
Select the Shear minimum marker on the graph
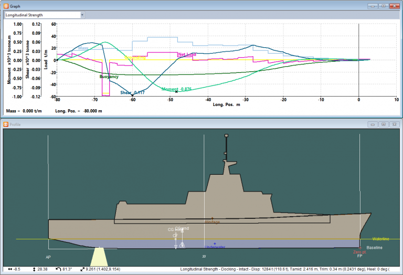tap(132, 95)
